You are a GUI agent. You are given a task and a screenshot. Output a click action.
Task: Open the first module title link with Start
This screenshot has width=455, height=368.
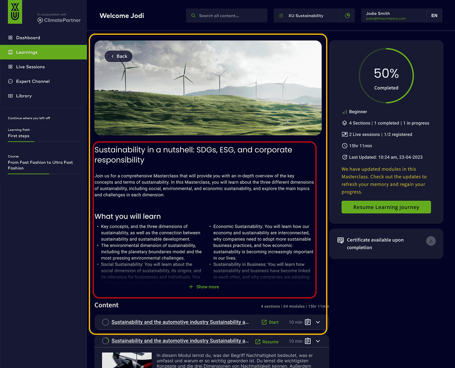[180, 322]
